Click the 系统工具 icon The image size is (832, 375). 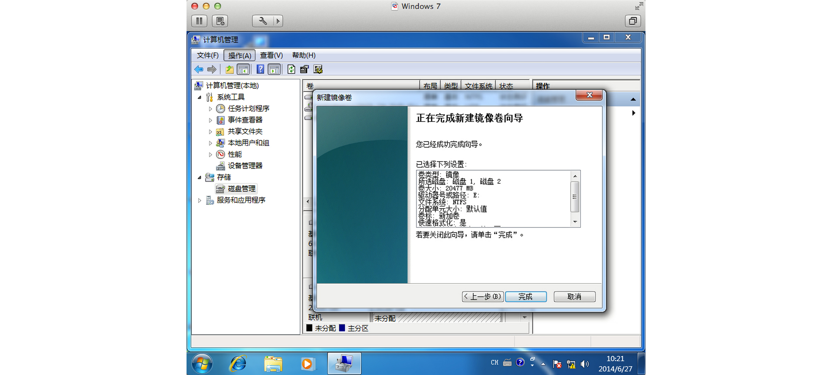[x=210, y=97]
